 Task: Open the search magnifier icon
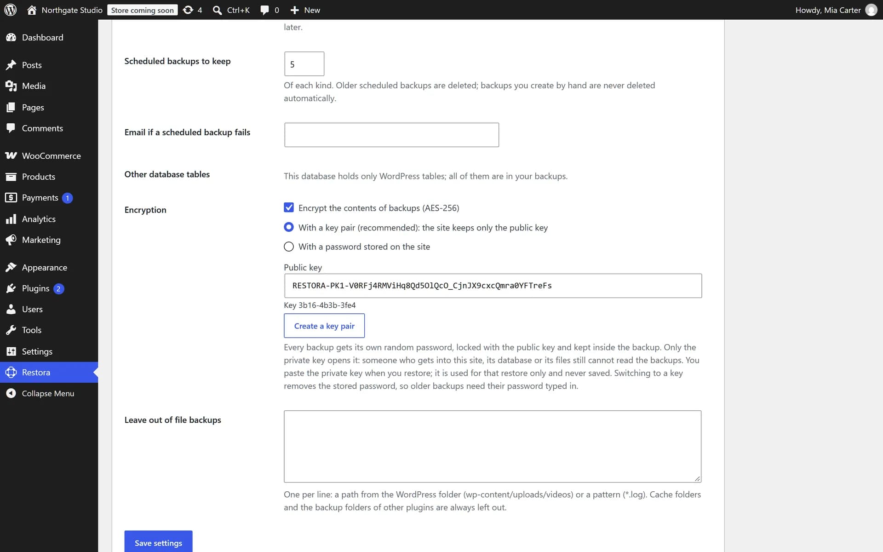pyautogui.click(x=217, y=10)
